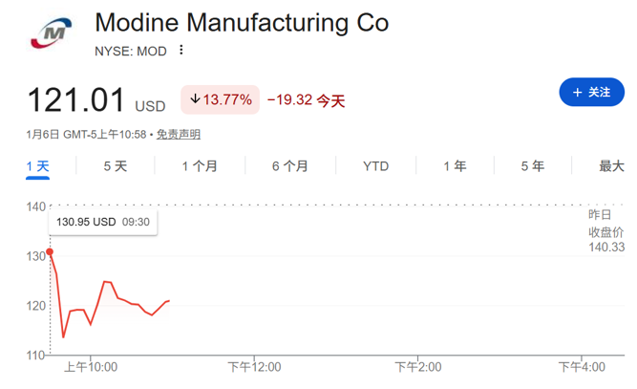This screenshot has height=389, width=637.
Task: Click the NYSE: MOD ticker label
Action: pos(132,51)
